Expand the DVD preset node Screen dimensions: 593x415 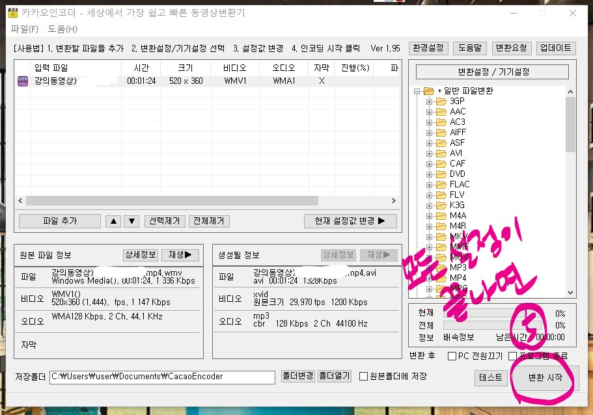point(429,174)
